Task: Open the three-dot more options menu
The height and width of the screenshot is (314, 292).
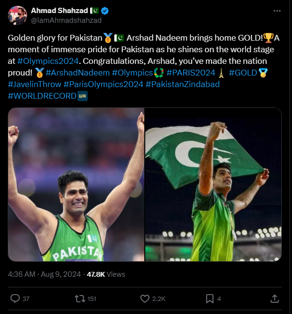Action: (277, 11)
